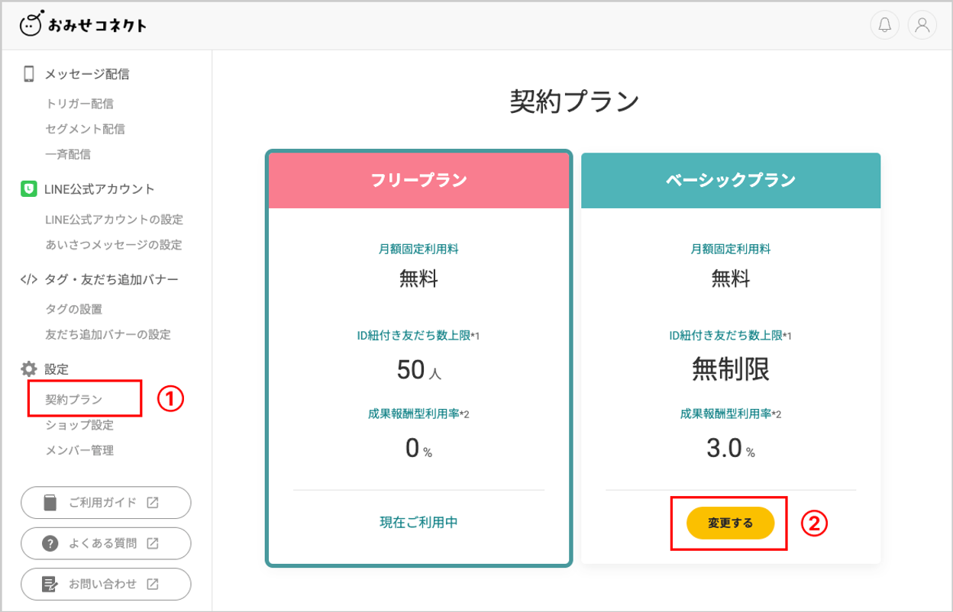The height and width of the screenshot is (612, 953).
Task: Click the タグ code brackets icon
Action: [x=29, y=279]
